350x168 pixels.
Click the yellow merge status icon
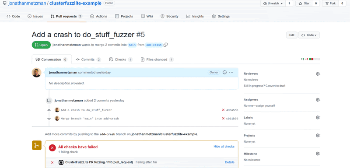37,145
